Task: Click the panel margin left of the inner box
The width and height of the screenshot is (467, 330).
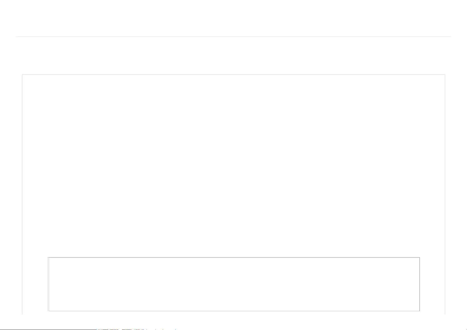Action: (x=35, y=284)
